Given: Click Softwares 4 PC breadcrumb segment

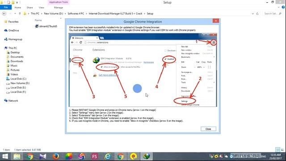Looking at the screenshot, I should tap(76, 13).
